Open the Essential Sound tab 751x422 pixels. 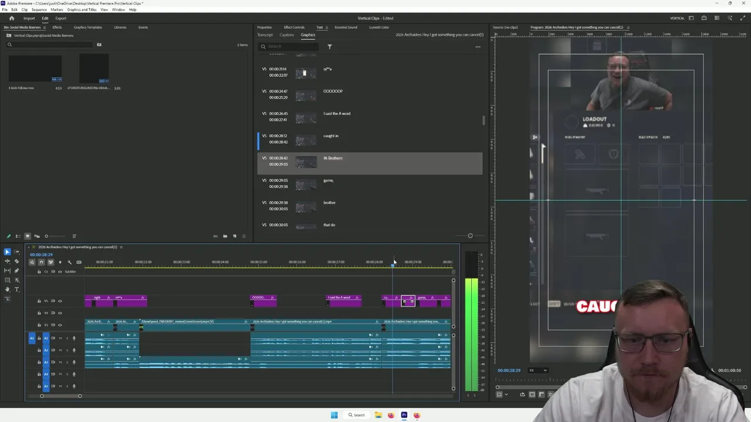click(346, 28)
